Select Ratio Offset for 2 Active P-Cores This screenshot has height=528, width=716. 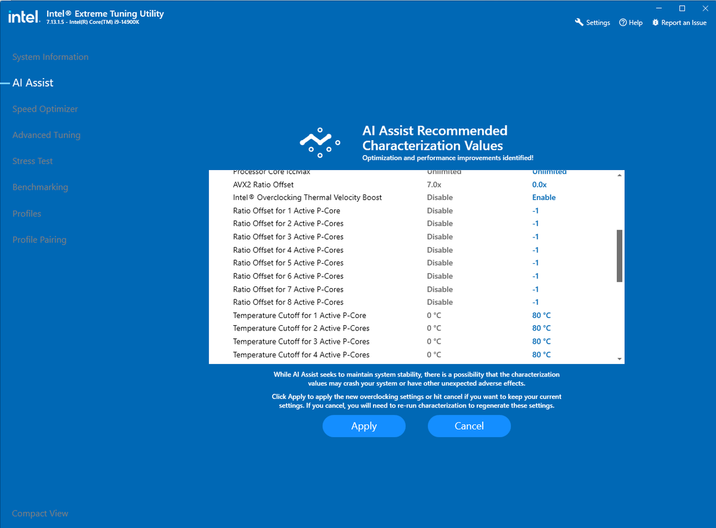pyautogui.click(x=412, y=224)
